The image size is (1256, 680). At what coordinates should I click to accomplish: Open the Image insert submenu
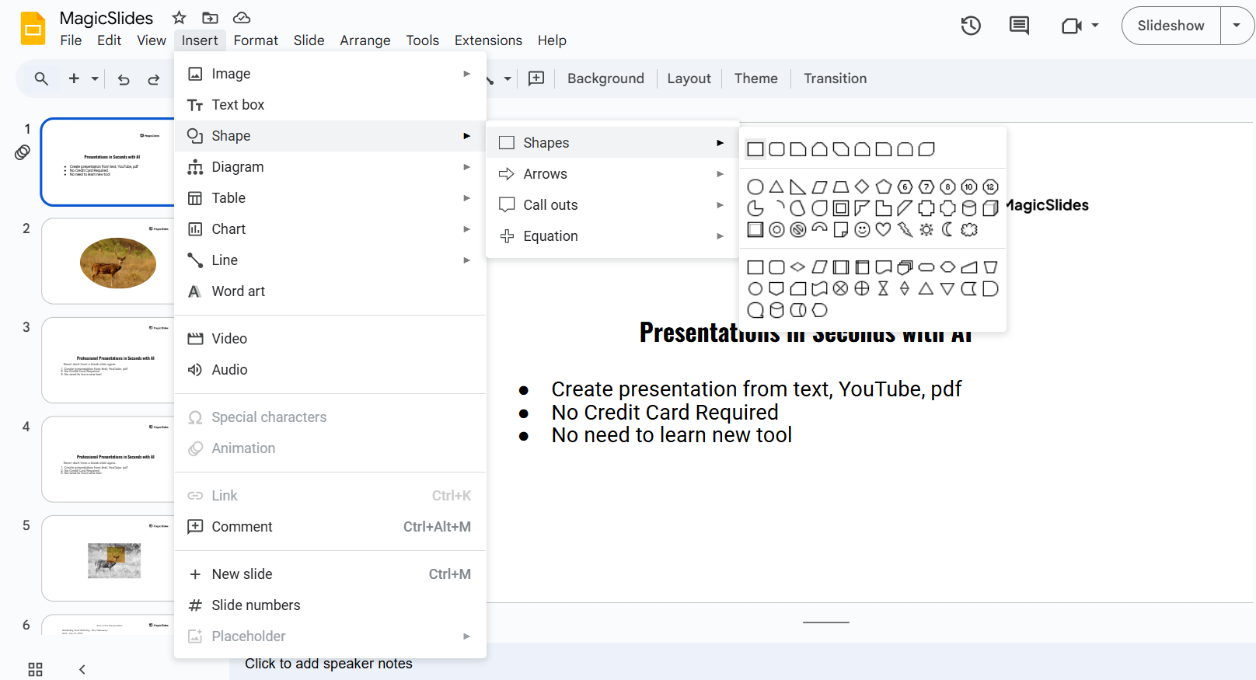(x=330, y=74)
